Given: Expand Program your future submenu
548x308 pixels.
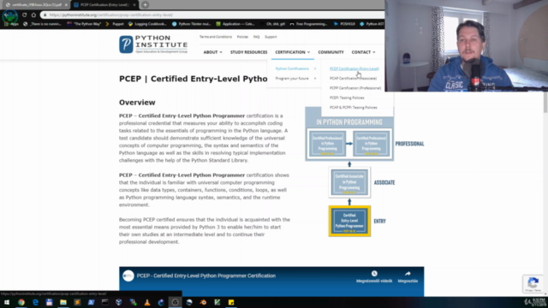Looking at the screenshot, I should tap(295, 79).
